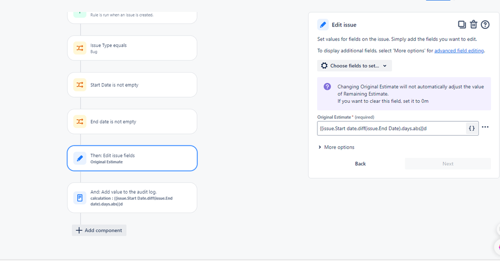
Task: Select the Add value to audit log action
Action: click(x=132, y=198)
